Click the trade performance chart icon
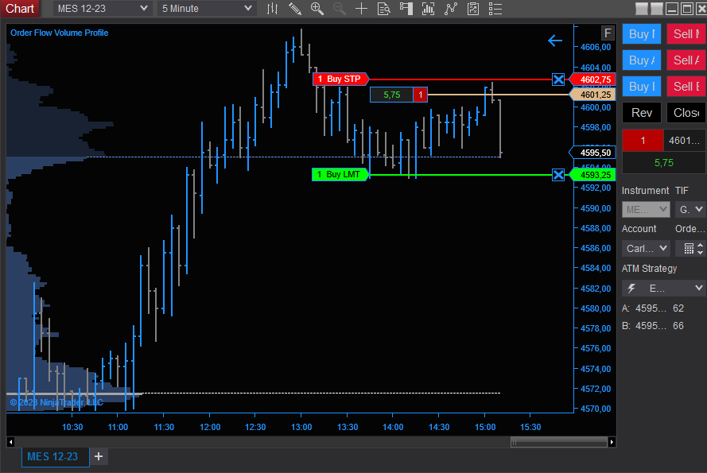707x473 pixels. pyautogui.click(x=473, y=9)
